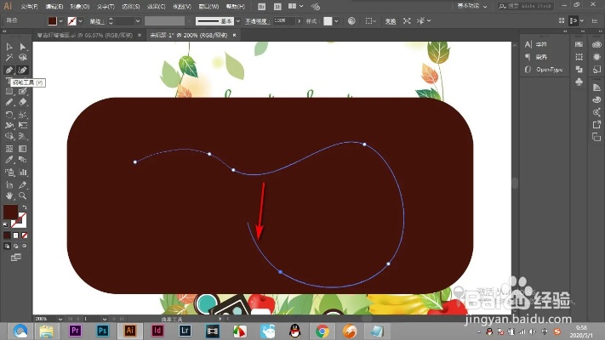Image resolution: width=605 pixels, height=340 pixels.
Task: Select the Selection tool arrow
Action: [9, 47]
